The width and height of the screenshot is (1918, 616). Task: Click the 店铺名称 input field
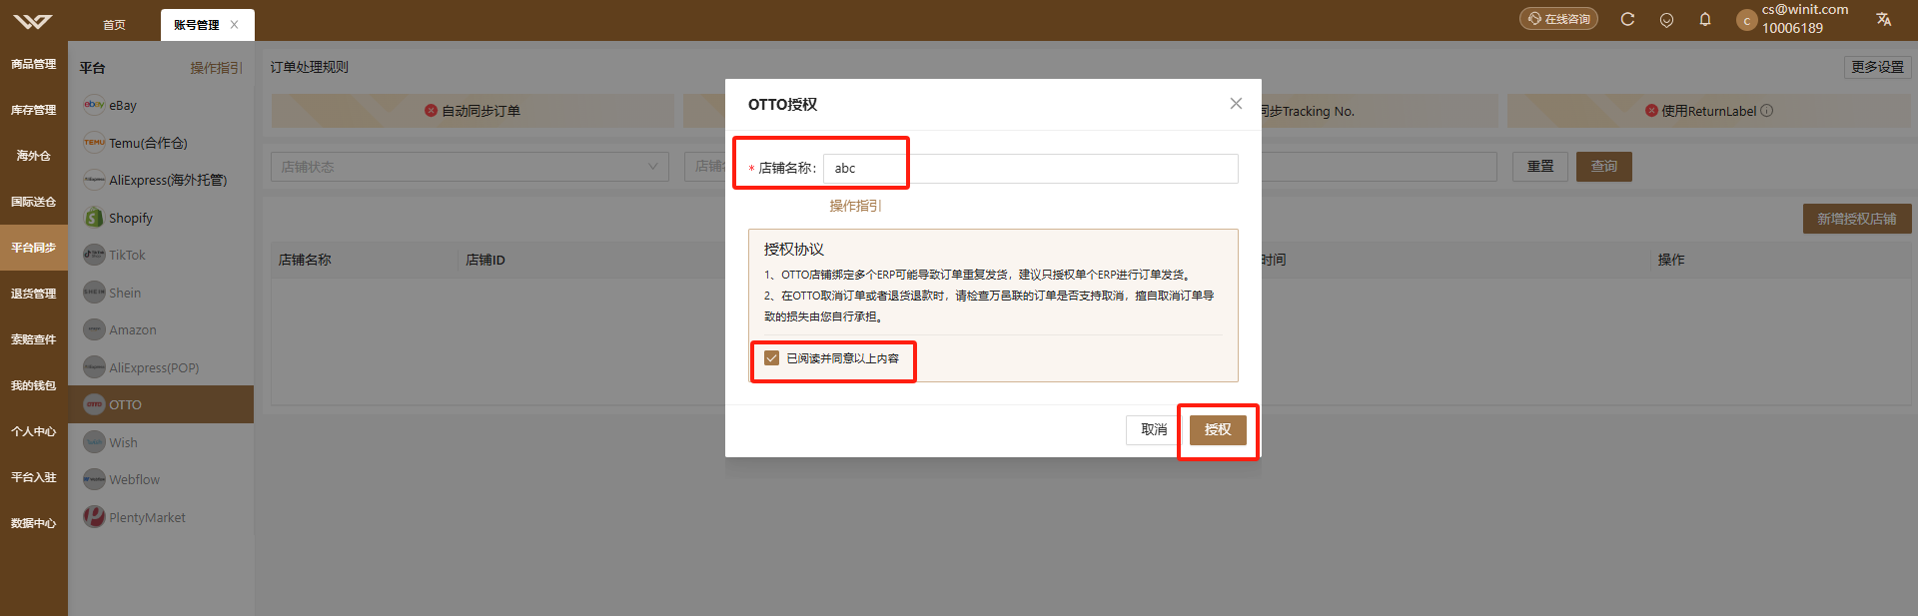tap(1031, 168)
